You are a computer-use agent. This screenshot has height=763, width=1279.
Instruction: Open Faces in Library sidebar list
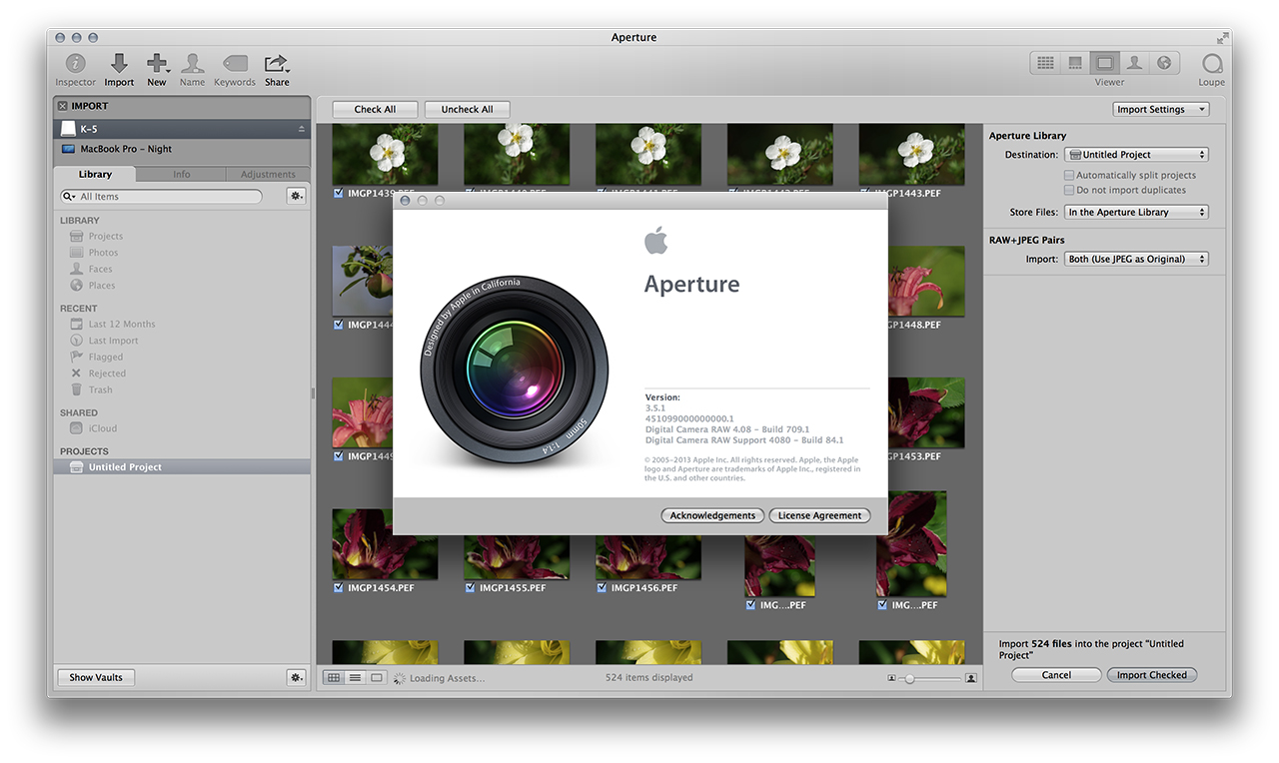[100, 270]
